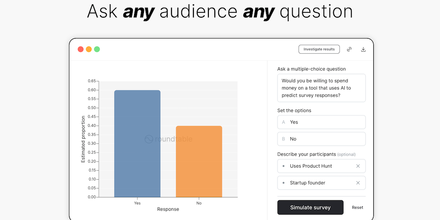Run the Simulate survey button
The image size is (440, 220).
310,208
